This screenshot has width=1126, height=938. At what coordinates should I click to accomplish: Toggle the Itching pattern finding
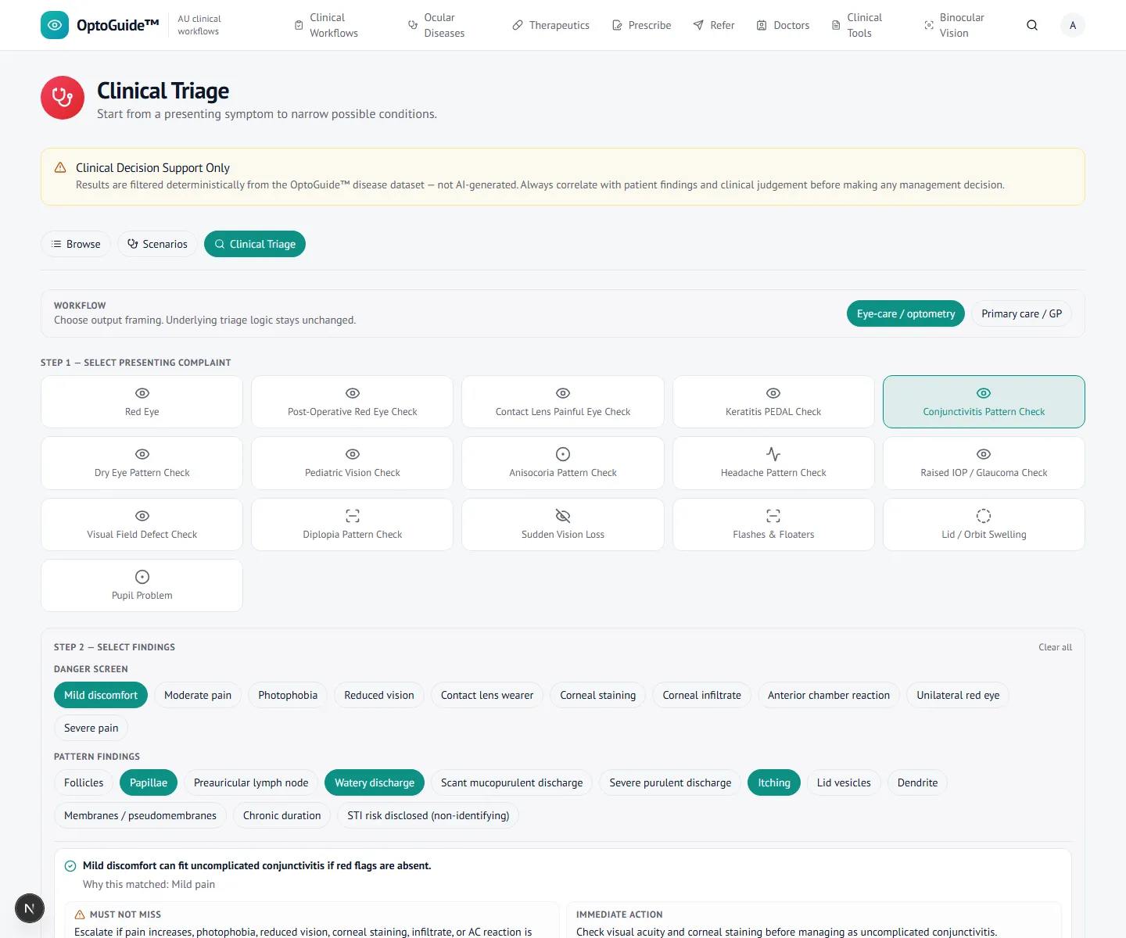coord(774,782)
